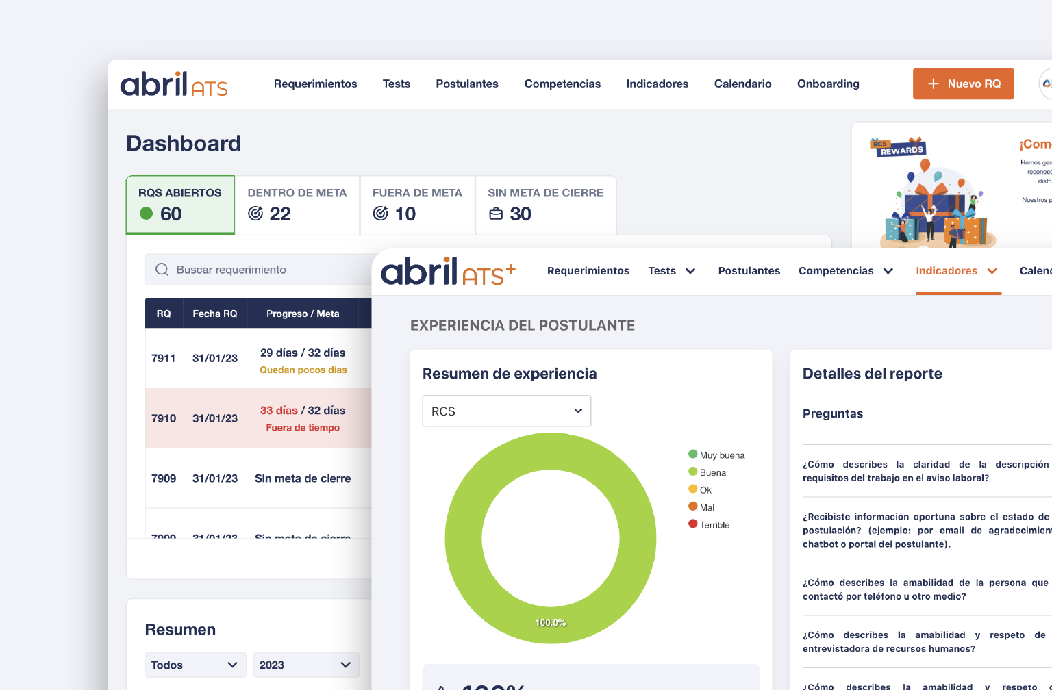
Task: Click 'Fuera de tiempo' status text
Action: 303,428
